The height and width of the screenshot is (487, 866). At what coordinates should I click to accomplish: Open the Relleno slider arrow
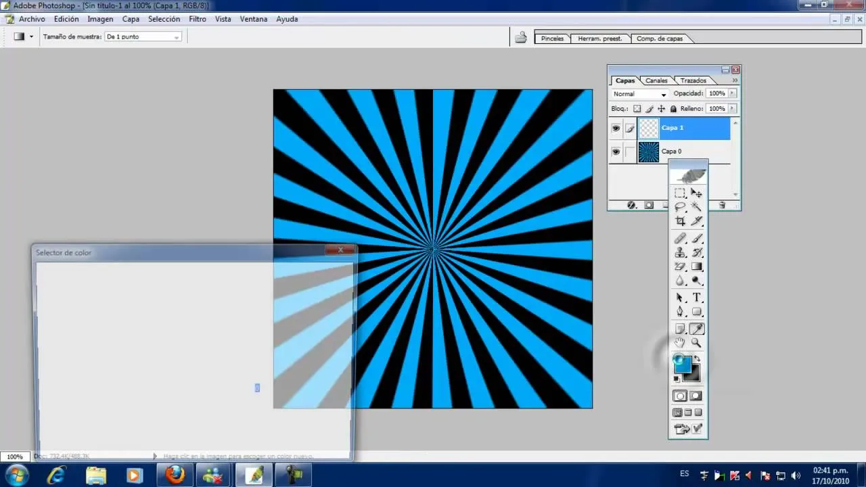[732, 108]
